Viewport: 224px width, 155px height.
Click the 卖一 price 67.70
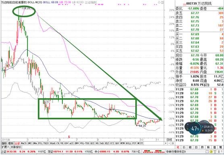195,30
